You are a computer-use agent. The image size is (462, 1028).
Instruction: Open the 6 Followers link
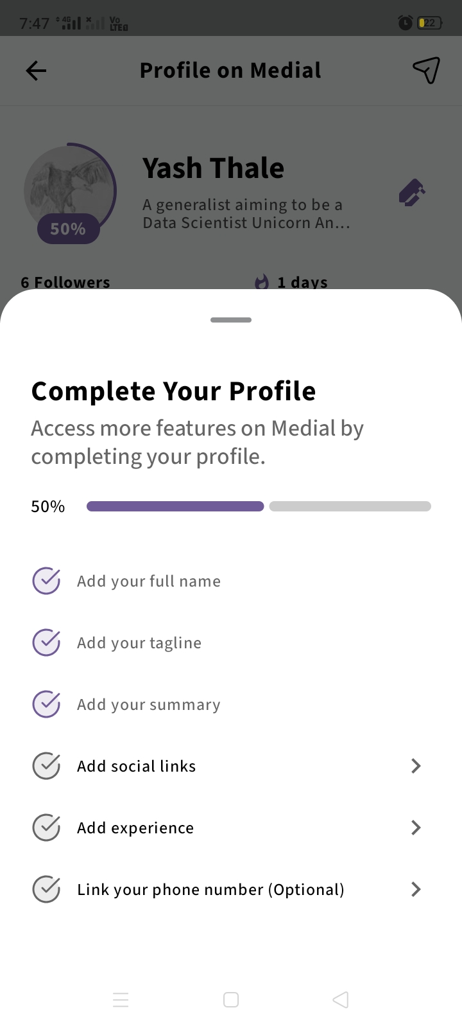tap(65, 283)
